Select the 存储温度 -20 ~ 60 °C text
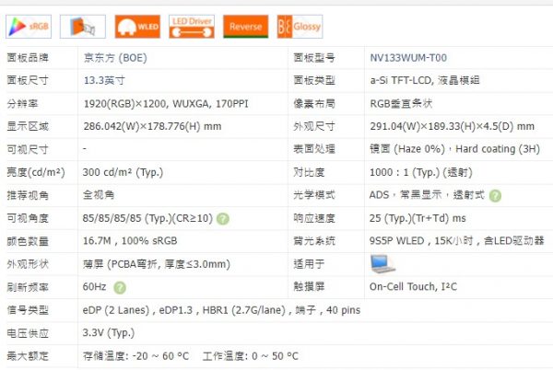 point(135,356)
